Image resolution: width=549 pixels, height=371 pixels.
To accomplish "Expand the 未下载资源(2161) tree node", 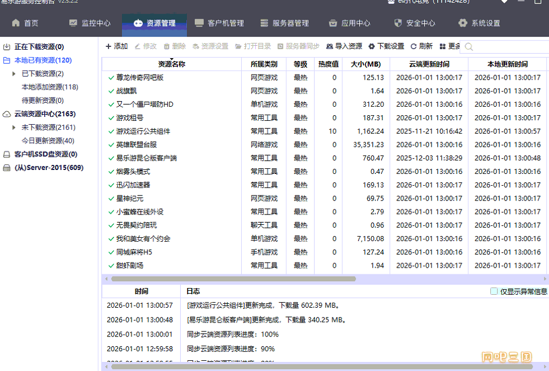I will [14, 128].
